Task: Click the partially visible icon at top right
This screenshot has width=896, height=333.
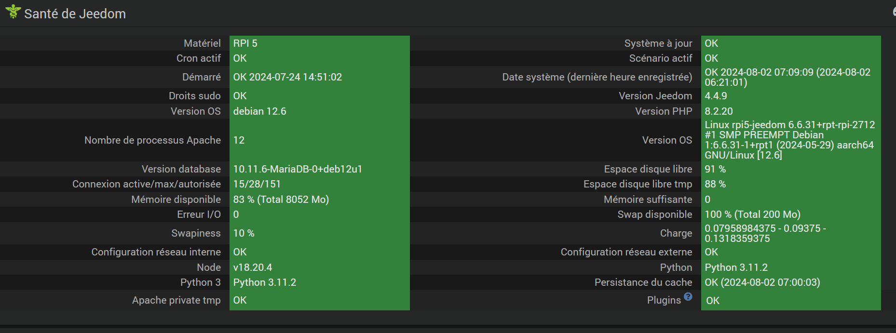Action: [x=894, y=12]
